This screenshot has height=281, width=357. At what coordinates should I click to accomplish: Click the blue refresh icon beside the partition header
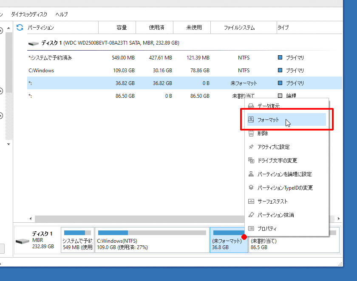pos(20,28)
